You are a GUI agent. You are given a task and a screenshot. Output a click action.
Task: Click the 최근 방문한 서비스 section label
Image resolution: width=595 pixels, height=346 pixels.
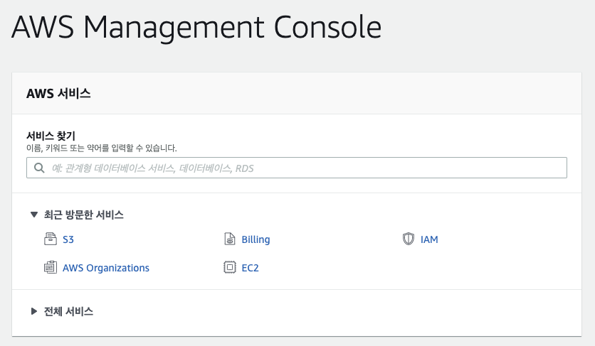point(83,215)
